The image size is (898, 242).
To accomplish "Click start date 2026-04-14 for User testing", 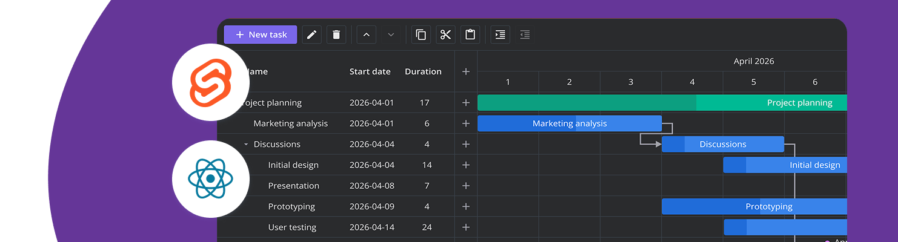I will tap(371, 227).
